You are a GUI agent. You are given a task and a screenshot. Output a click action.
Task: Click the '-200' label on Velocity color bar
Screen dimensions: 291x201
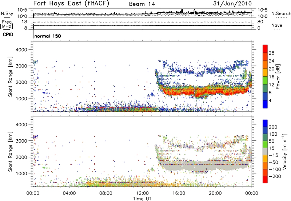point(275,176)
